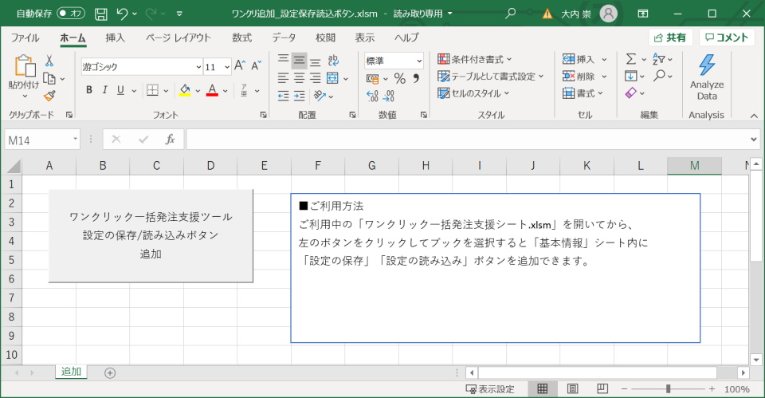
Task: Click the Delete cells button
Action: (x=579, y=77)
